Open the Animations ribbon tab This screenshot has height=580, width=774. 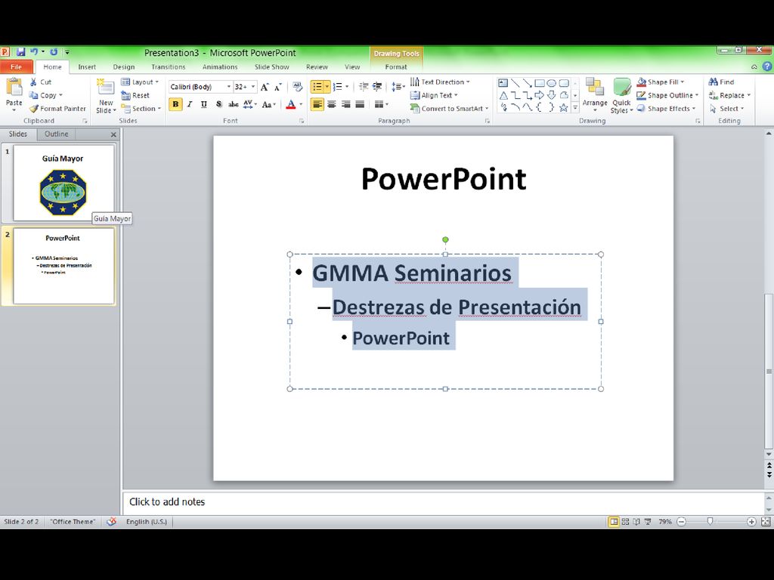tap(220, 66)
